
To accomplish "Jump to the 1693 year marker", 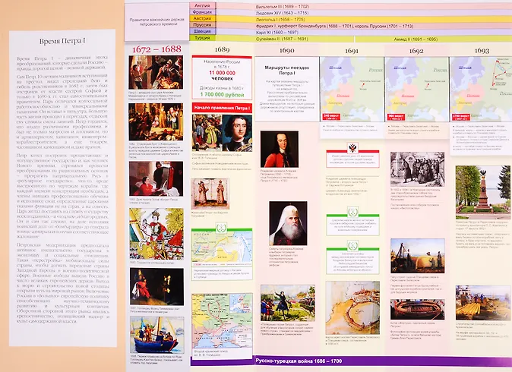I will 479,50.
